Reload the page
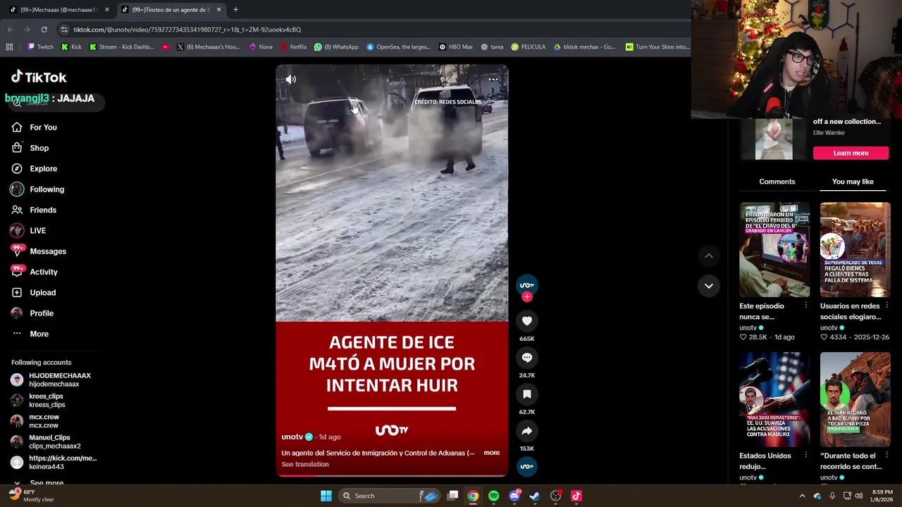Screen dimensions: 902x507 click(44, 30)
